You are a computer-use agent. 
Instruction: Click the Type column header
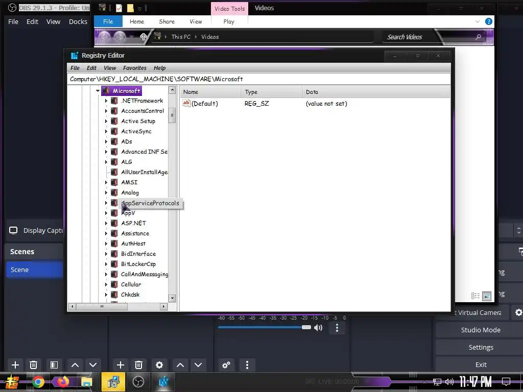272,92
